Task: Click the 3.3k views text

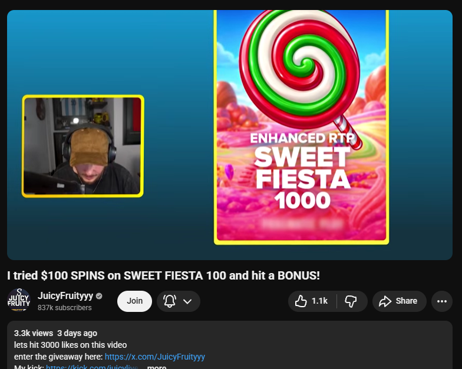Action: tap(33, 333)
